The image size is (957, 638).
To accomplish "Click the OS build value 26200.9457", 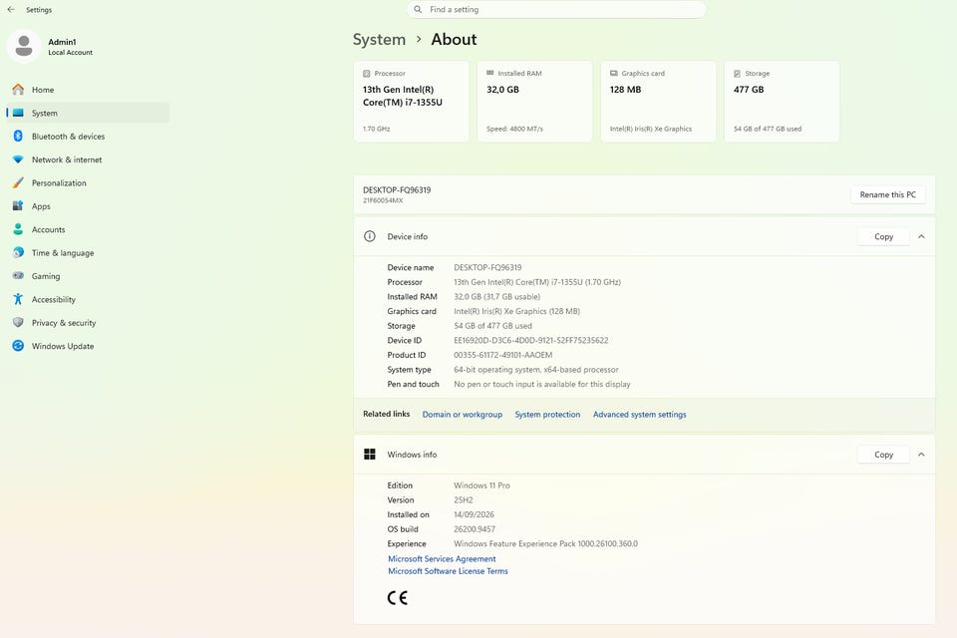I will (475, 529).
